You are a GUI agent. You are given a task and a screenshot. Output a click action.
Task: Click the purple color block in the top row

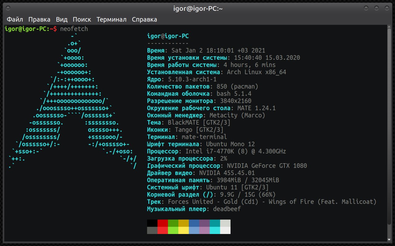click(x=205, y=223)
